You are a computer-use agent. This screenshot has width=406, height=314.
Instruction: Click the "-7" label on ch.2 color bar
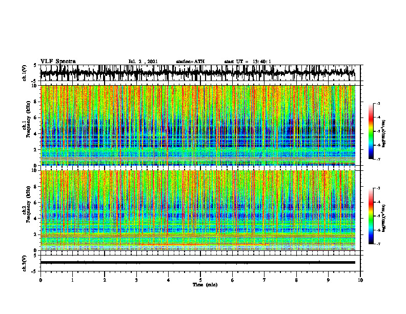coord(378,244)
